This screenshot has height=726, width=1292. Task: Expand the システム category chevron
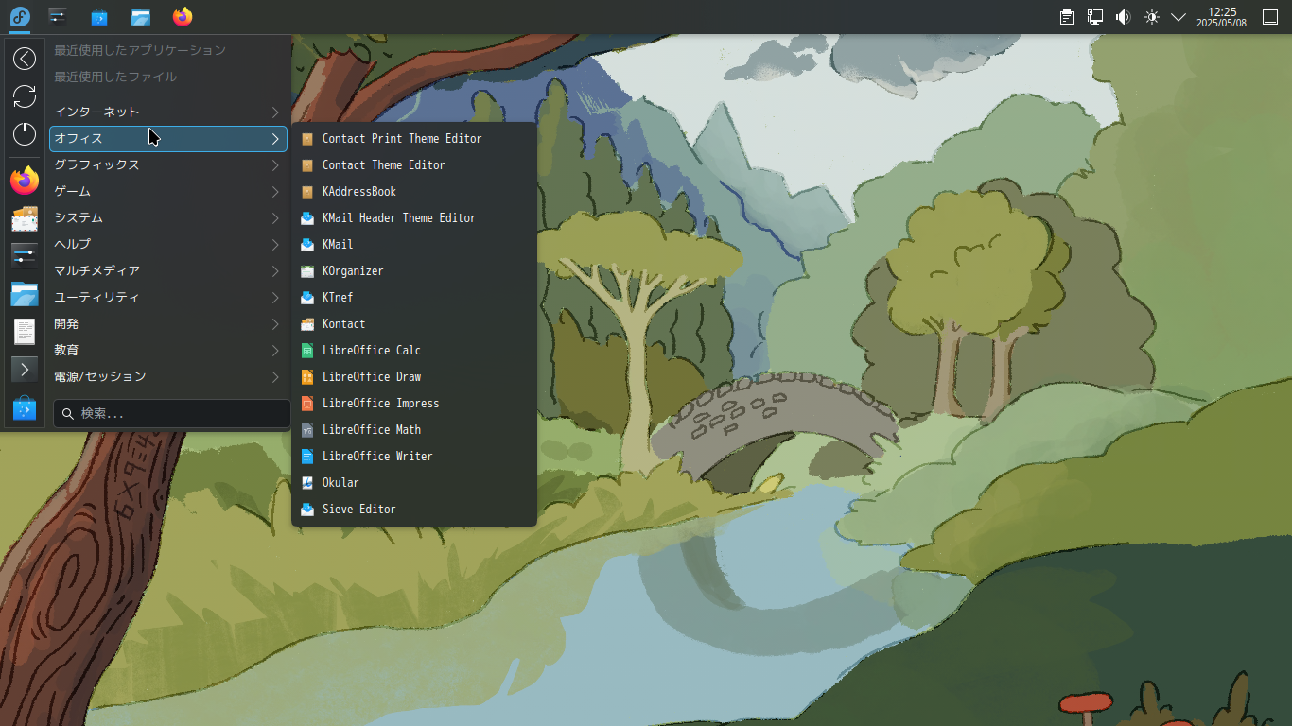(275, 218)
